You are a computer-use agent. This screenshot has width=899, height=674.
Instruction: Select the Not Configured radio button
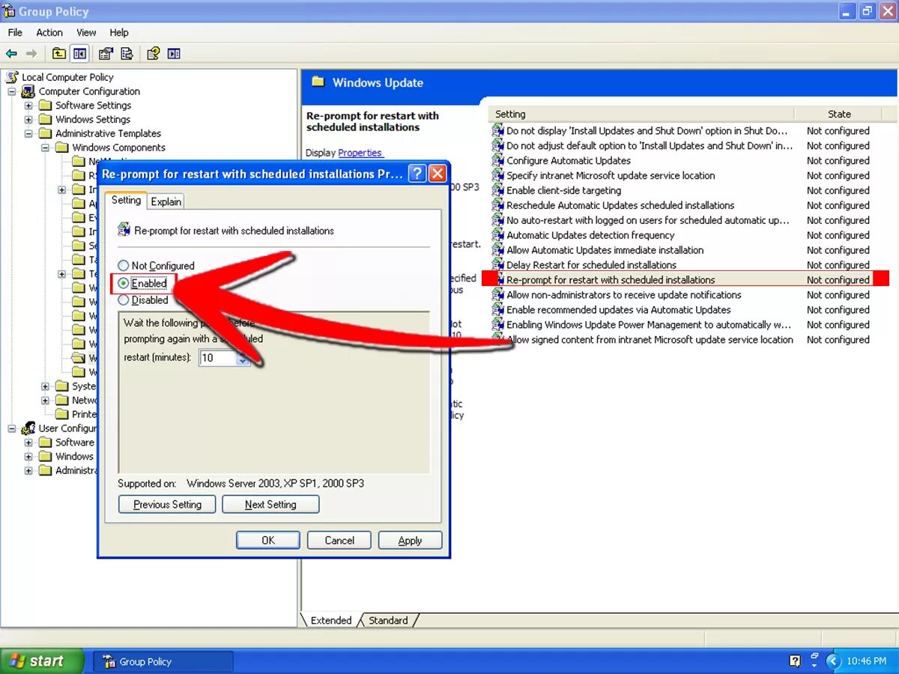[x=124, y=266]
